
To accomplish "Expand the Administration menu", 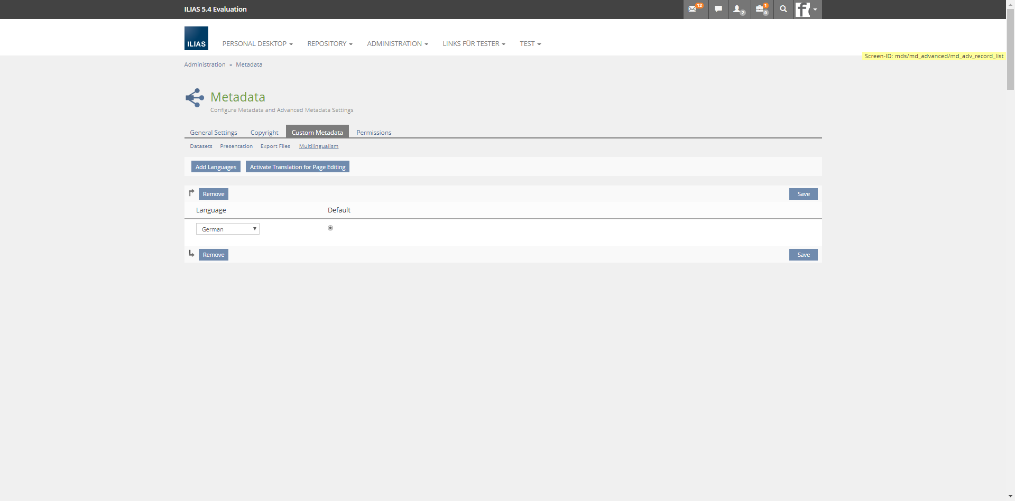I will click(397, 44).
